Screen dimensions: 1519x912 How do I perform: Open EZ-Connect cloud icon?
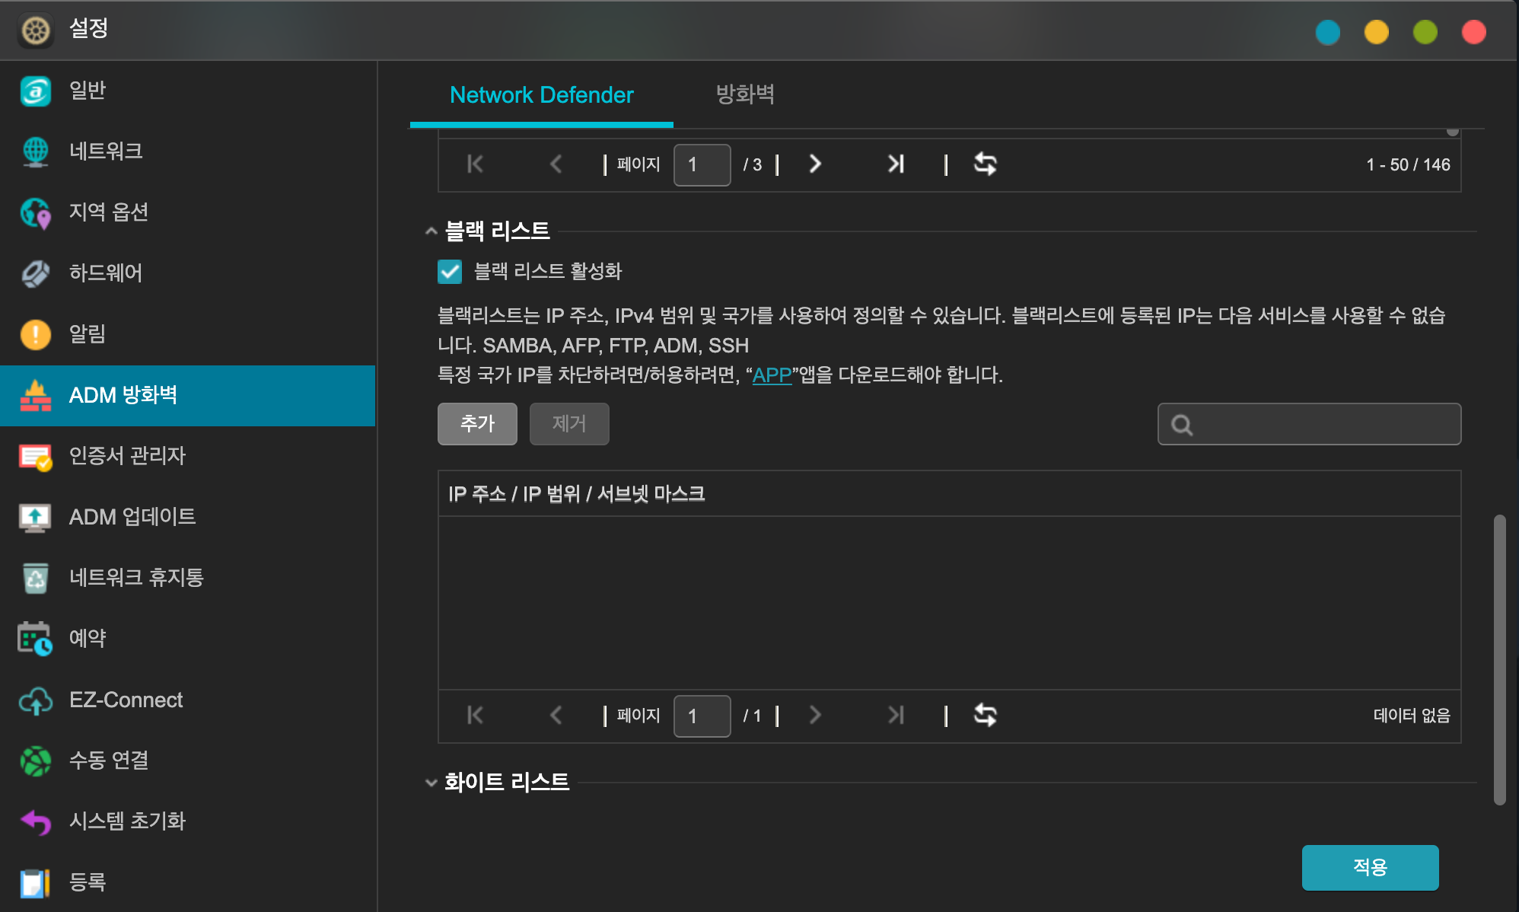35,700
